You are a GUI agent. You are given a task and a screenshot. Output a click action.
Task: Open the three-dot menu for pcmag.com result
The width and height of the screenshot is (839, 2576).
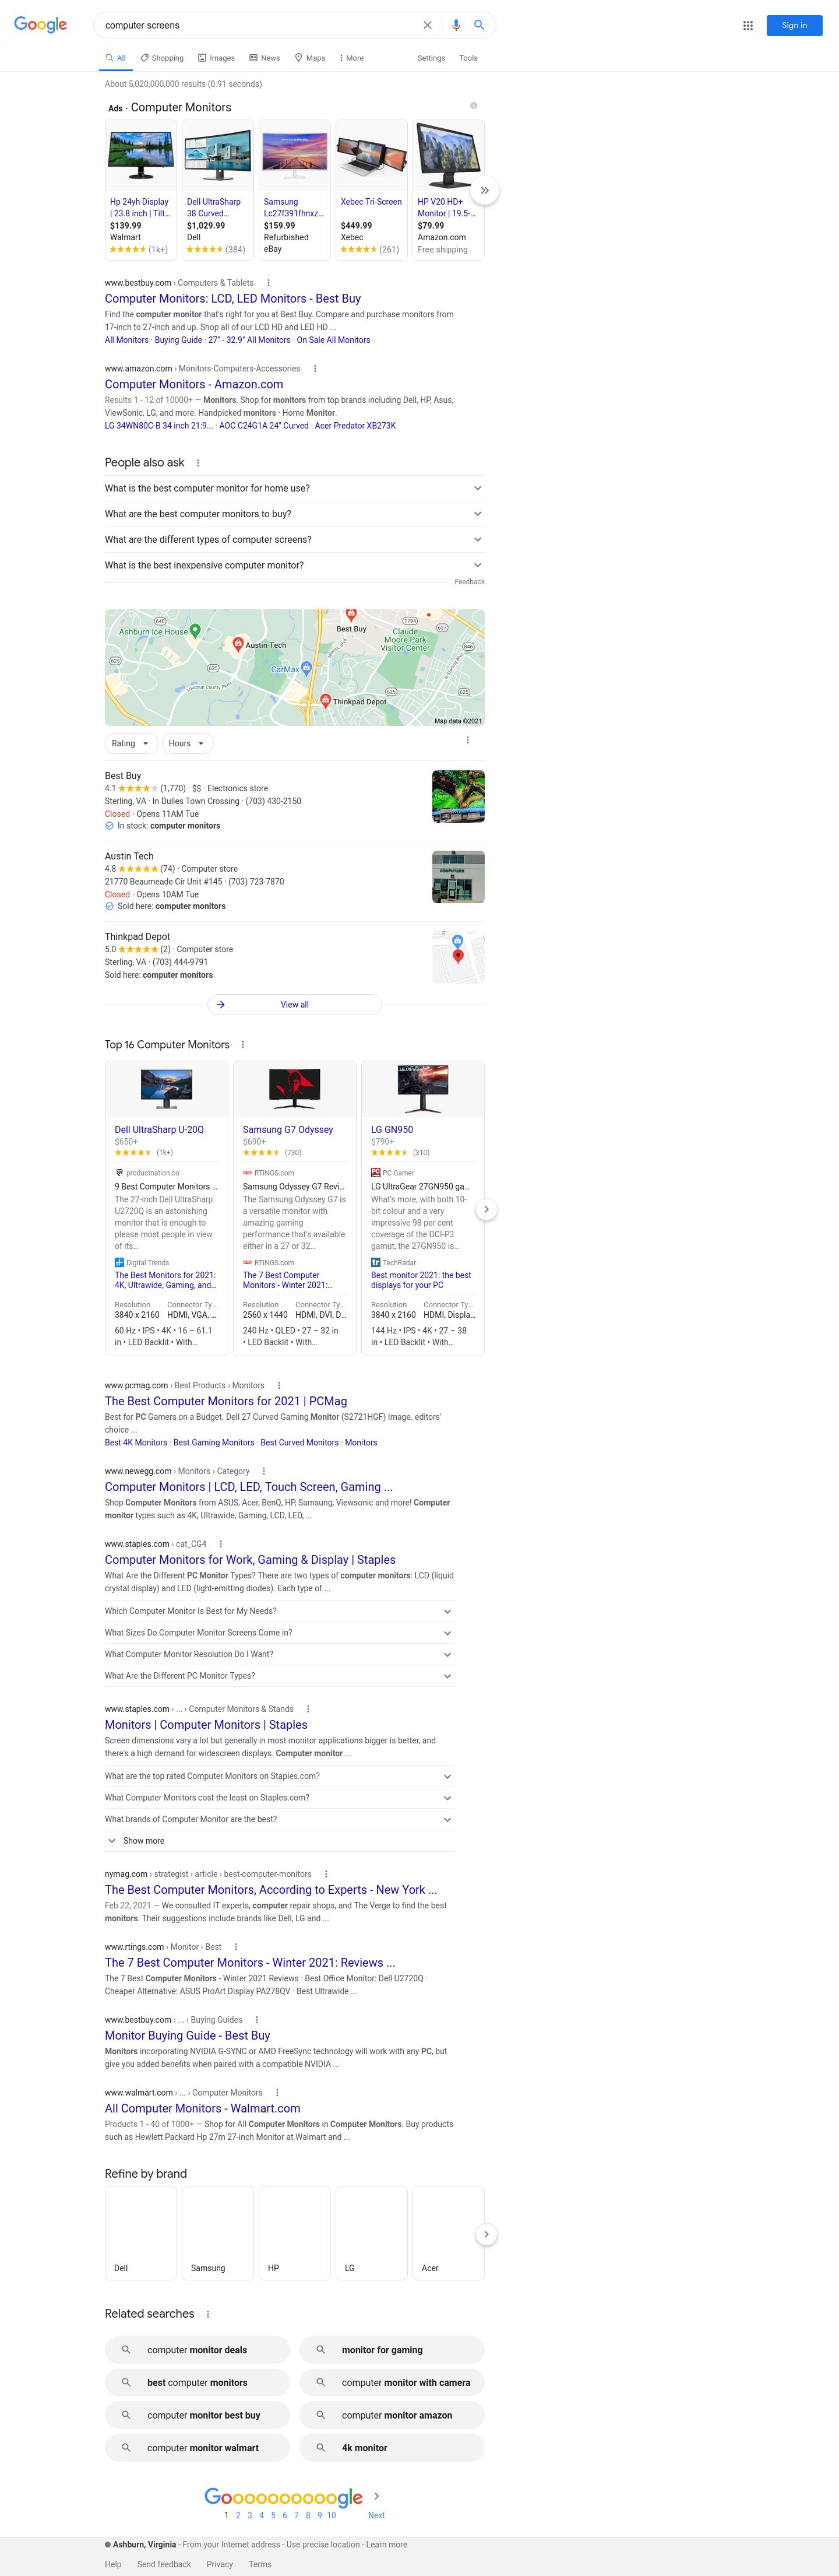tap(279, 1385)
